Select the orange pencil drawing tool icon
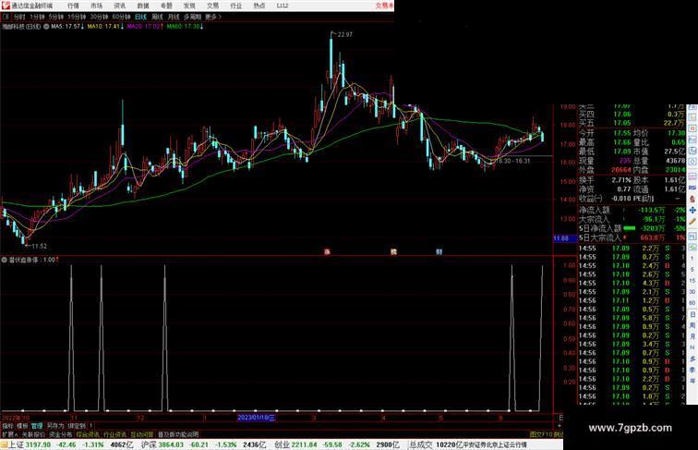Screen dimensions: 698x450 [692, 222]
